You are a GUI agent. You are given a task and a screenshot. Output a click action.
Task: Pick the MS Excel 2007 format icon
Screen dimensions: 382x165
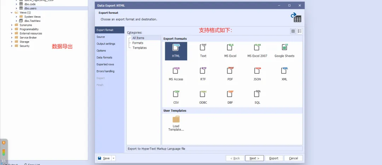point(257,47)
